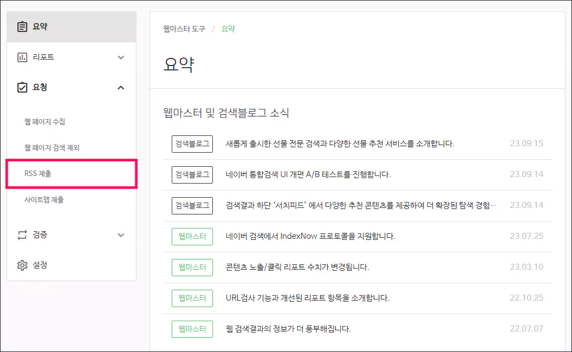Screen dimensions: 572x352
Task: Select the 요약 clipboard icon in sidebar
Action: [22, 25]
